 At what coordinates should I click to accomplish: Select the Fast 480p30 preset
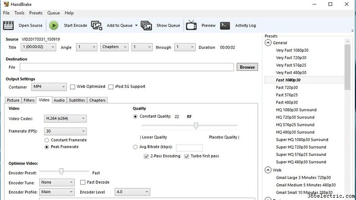click(x=287, y=102)
